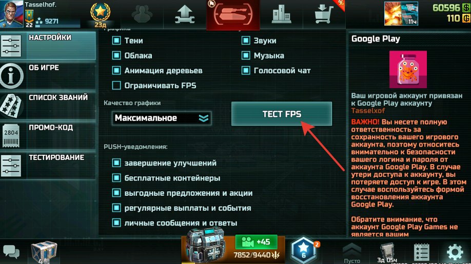Open the ОБ ИГРЕ menu section
471x264 pixels.
tap(48, 76)
